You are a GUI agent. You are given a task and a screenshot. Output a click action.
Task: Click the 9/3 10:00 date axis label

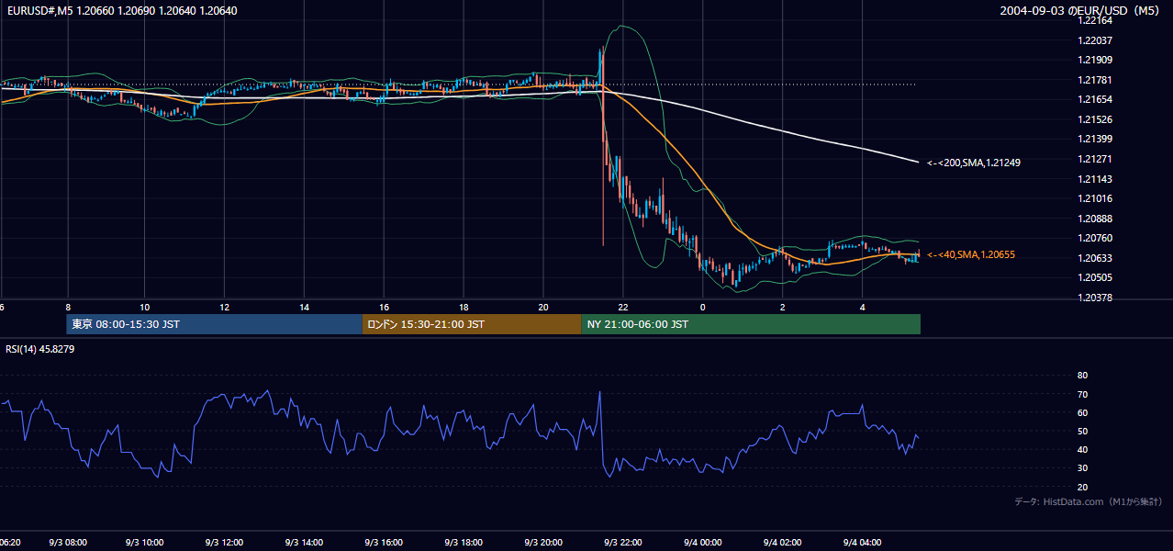[147, 543]
